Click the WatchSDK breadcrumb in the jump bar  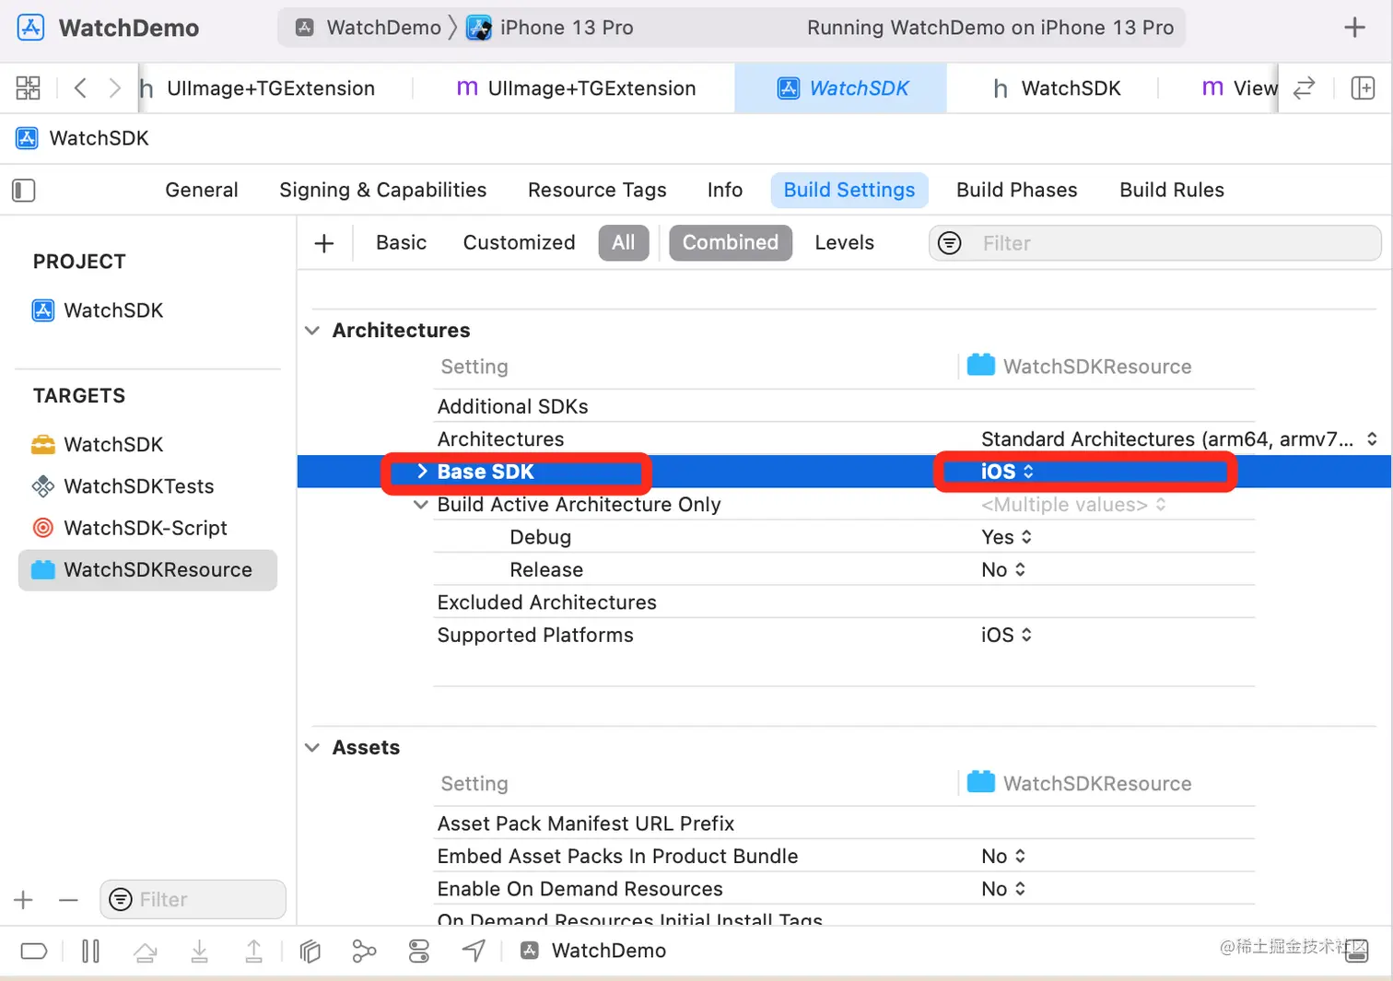point(83,138)
